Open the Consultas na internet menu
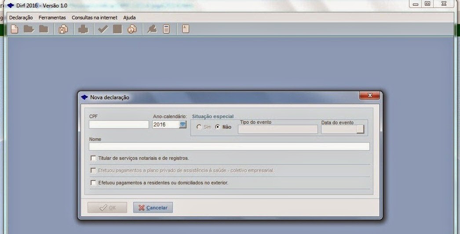This screenshot has height=234, width=460. point(95,18)
